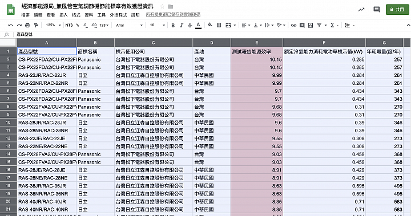
Task: Open the 檔案 menu
Action: click(x=26, y=15)
